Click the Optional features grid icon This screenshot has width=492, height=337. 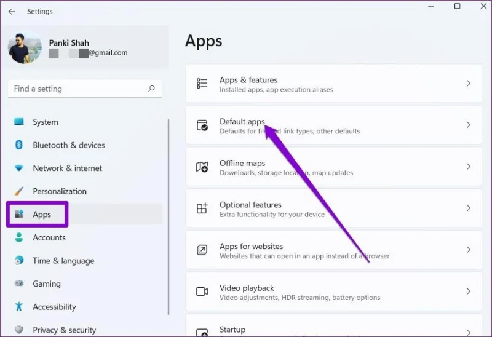click(x=202, y=208)
